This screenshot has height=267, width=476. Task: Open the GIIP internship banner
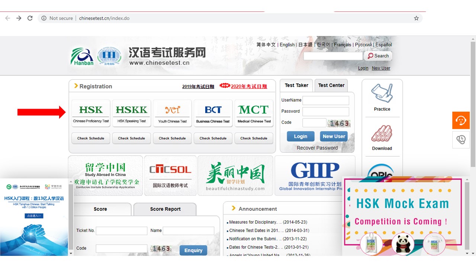(x=315, y=175)
